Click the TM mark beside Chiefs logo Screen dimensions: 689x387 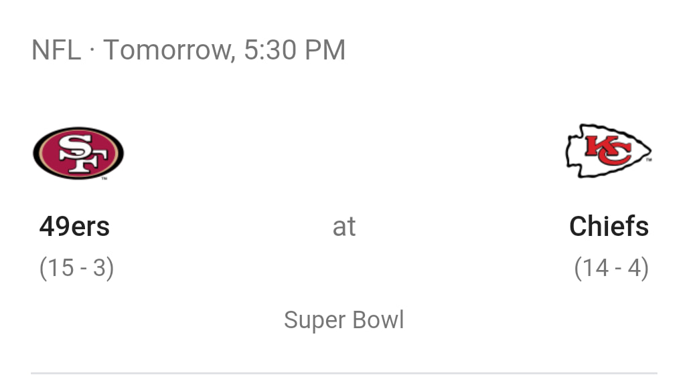[x=649, y=160]
